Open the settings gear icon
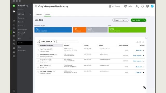Image resolution: width=166 pixels, height=93 pixels. 147,6
